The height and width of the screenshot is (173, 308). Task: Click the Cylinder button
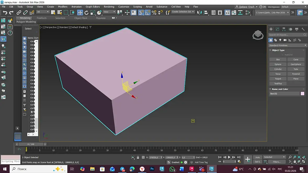click(278, 69)
